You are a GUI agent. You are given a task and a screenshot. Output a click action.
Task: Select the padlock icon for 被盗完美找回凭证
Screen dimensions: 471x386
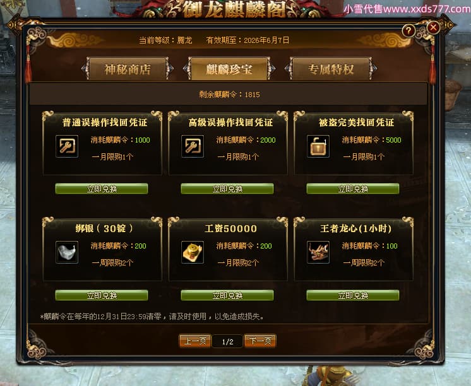pyautogui.click(x=318, y=146)
